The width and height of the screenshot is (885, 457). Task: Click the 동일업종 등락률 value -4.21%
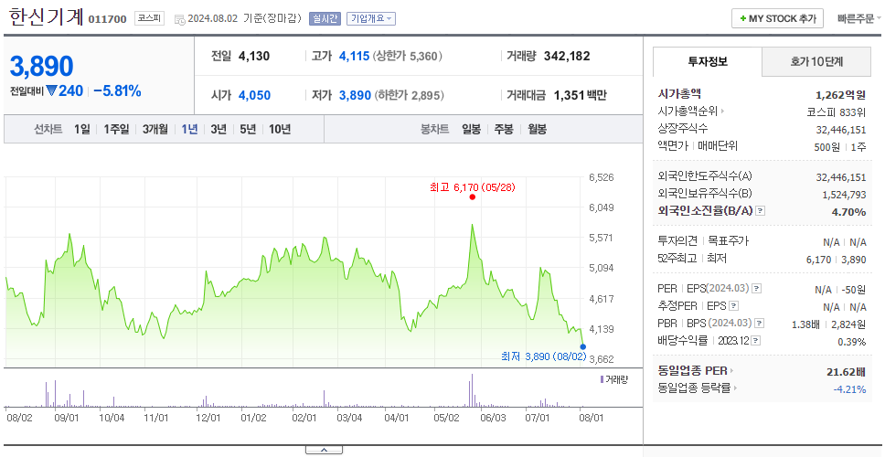coord(849,388)
